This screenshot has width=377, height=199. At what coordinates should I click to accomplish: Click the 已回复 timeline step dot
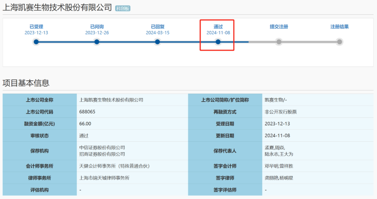pos(157,42)
